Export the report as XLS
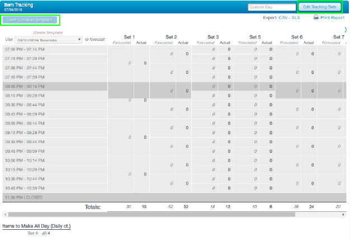 (296, 18)
